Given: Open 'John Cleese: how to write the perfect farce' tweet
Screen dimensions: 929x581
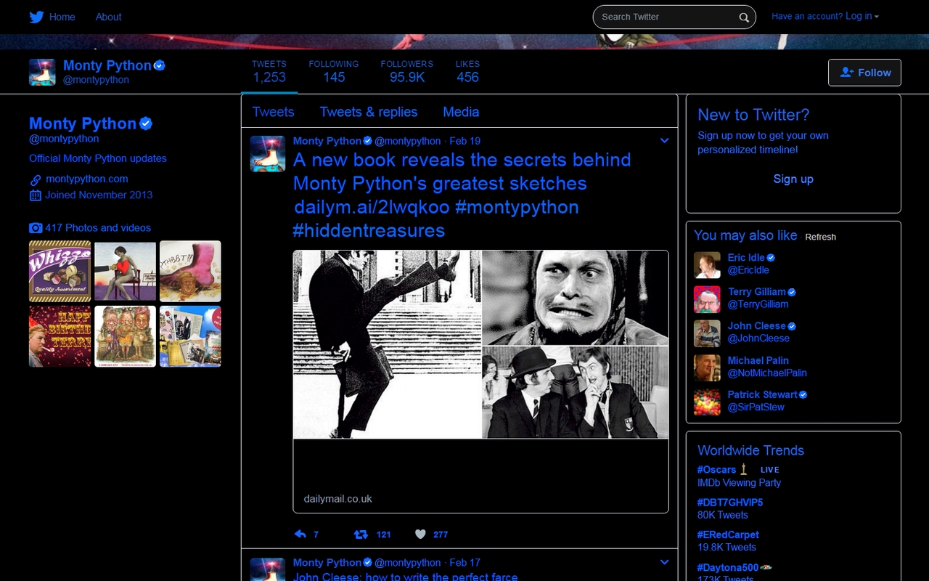Looking at the screenshot, I should click(405, 577).
